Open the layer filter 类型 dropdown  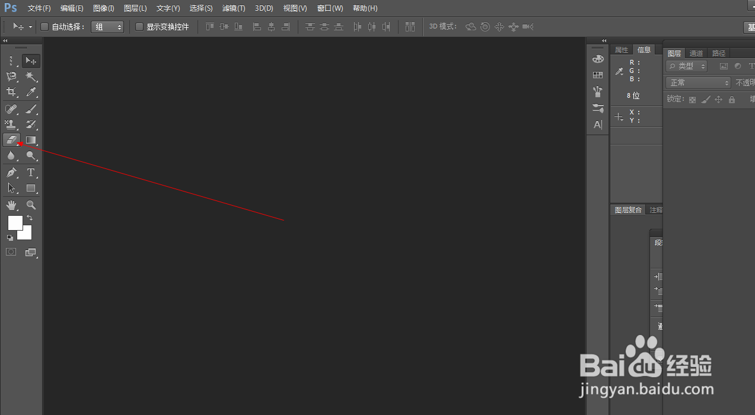(x=687, y=66)
